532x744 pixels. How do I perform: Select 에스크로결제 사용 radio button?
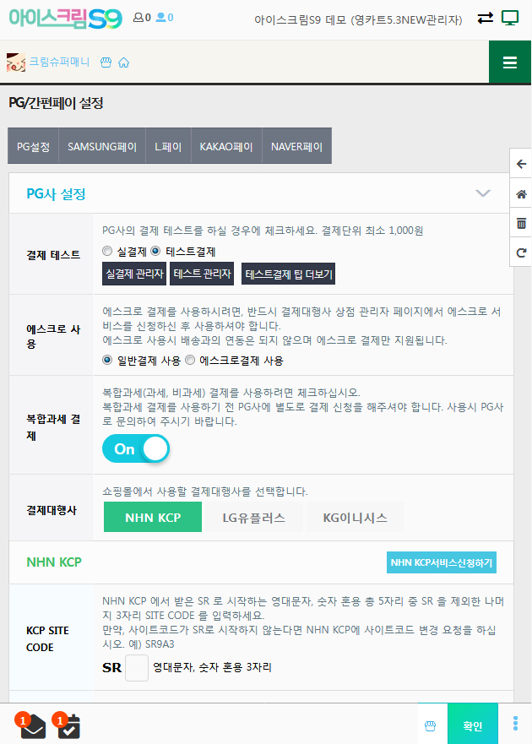point(190,360)
